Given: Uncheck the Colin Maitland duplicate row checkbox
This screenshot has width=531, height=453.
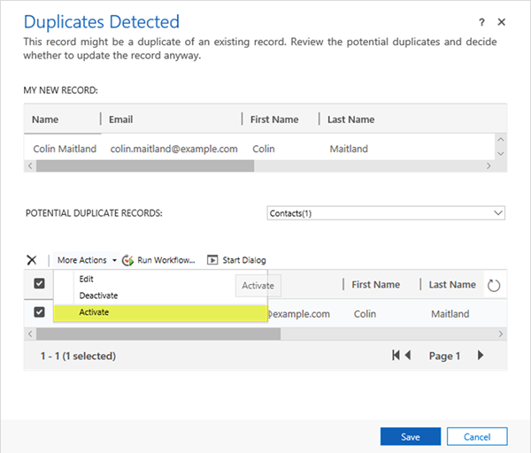Looking at the screenshot, I should click(39, 312).
